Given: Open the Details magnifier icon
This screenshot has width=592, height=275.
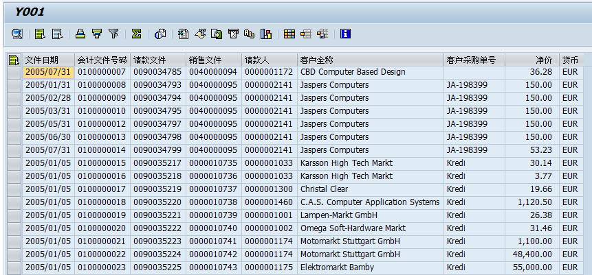Looking at the screenshot, I should 17,34.
